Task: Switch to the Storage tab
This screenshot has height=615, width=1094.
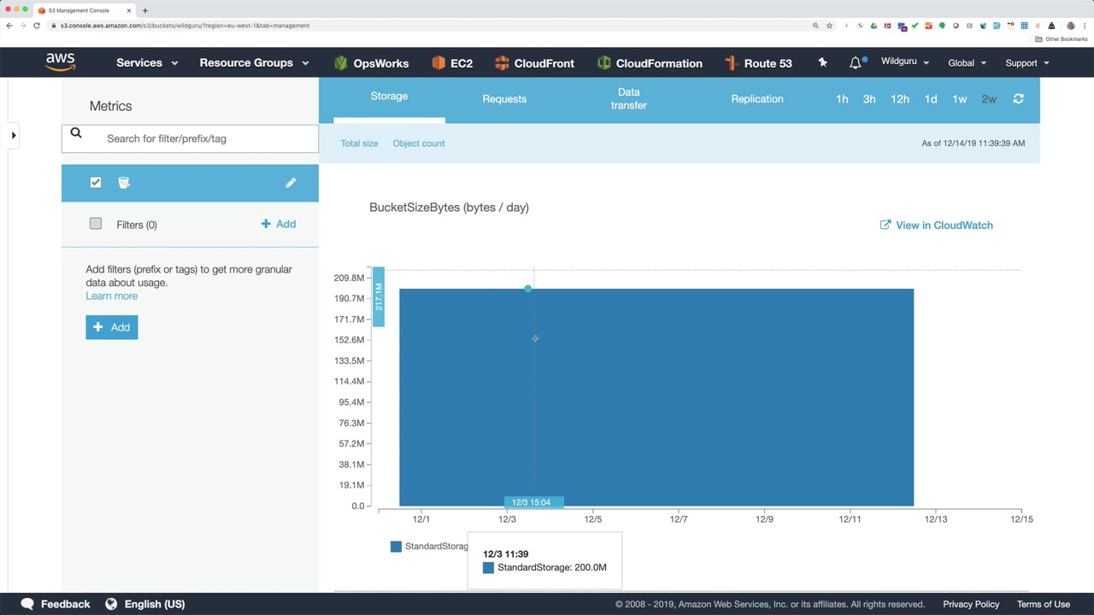Action: coord(389,97)
